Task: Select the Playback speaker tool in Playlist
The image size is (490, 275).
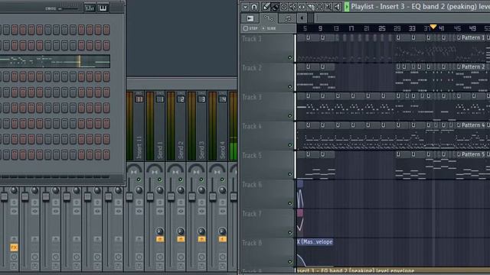Action: [x=337, y=7]
